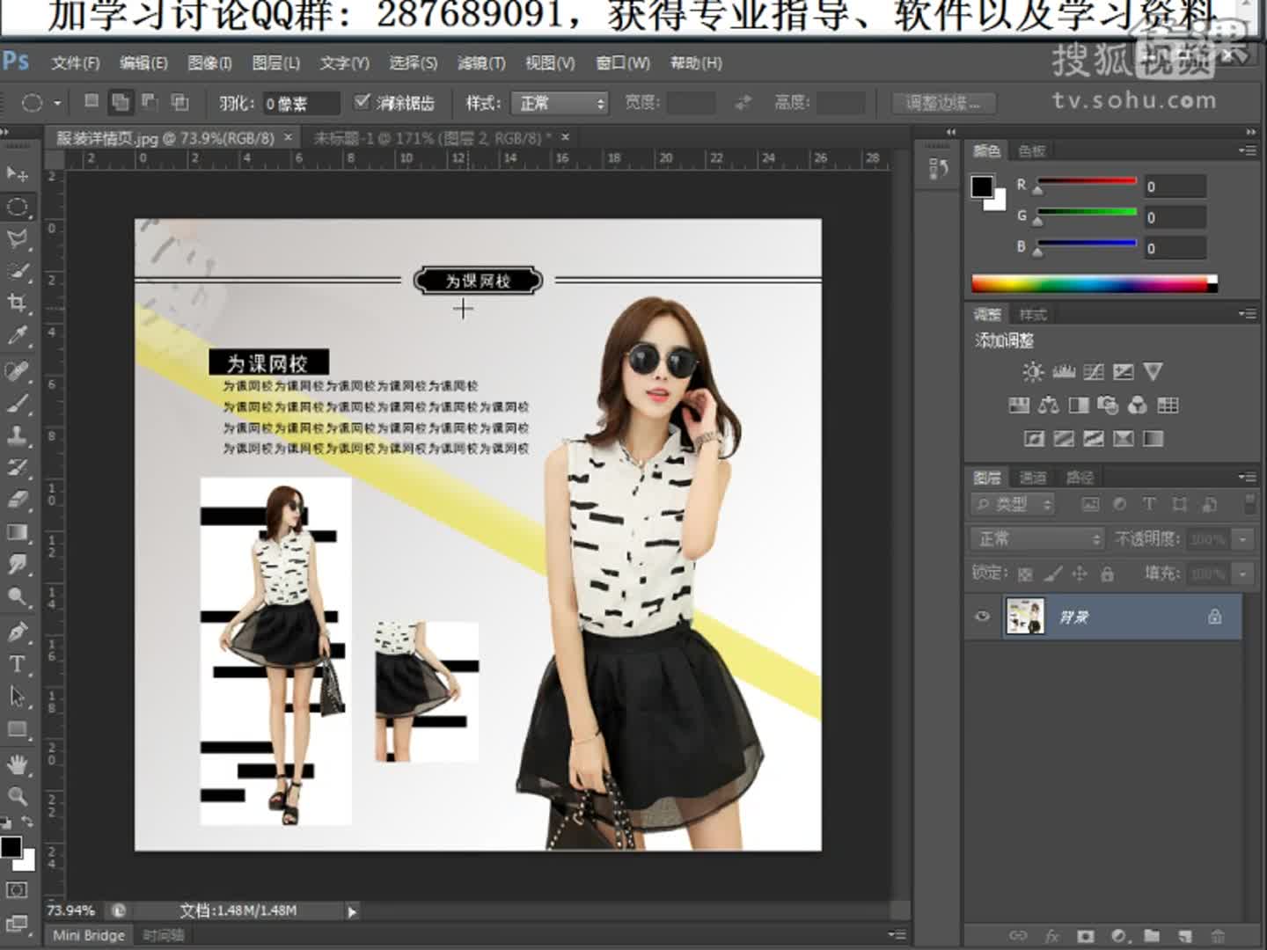Toggle Quick Mask mode
This screenshot has height=950, width=1267.
click(x=17, y=890)
